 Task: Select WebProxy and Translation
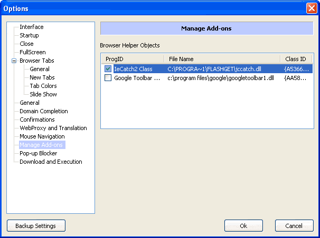tap(53, 128)
